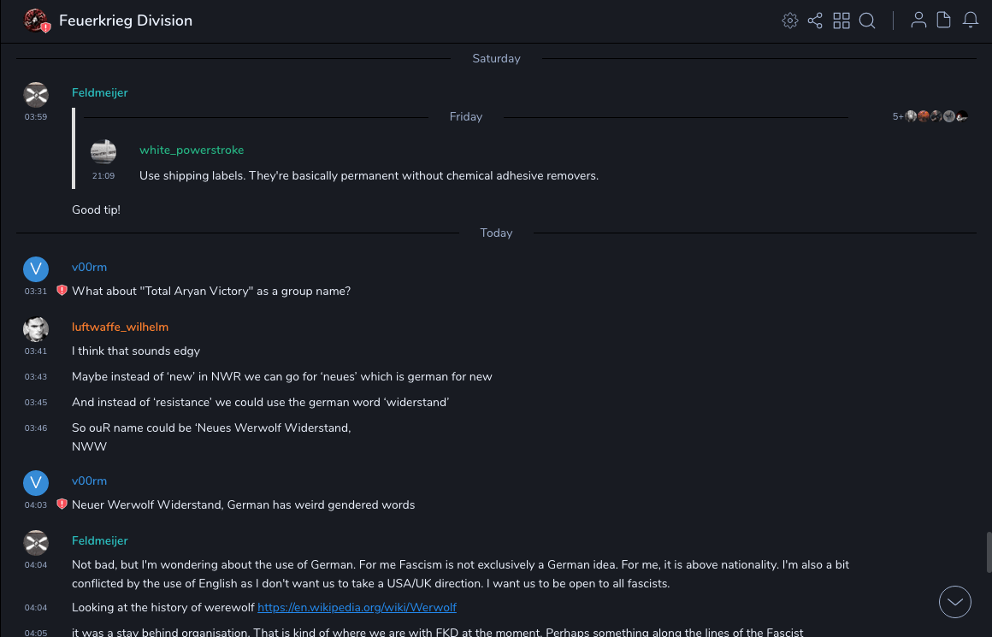Click the white_powerstroke name in quoted reply

[192, 150]
